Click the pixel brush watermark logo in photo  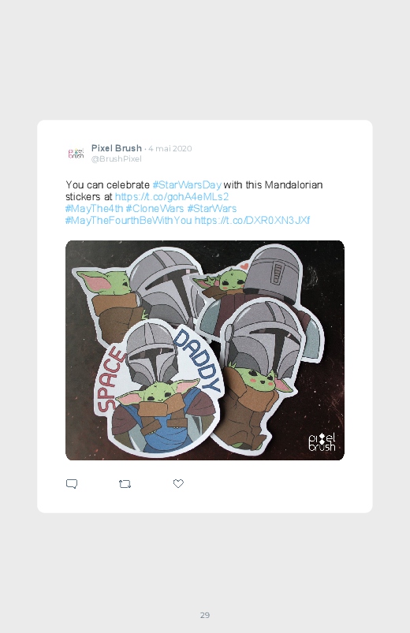pyautogui.click(x=322, y=442)
